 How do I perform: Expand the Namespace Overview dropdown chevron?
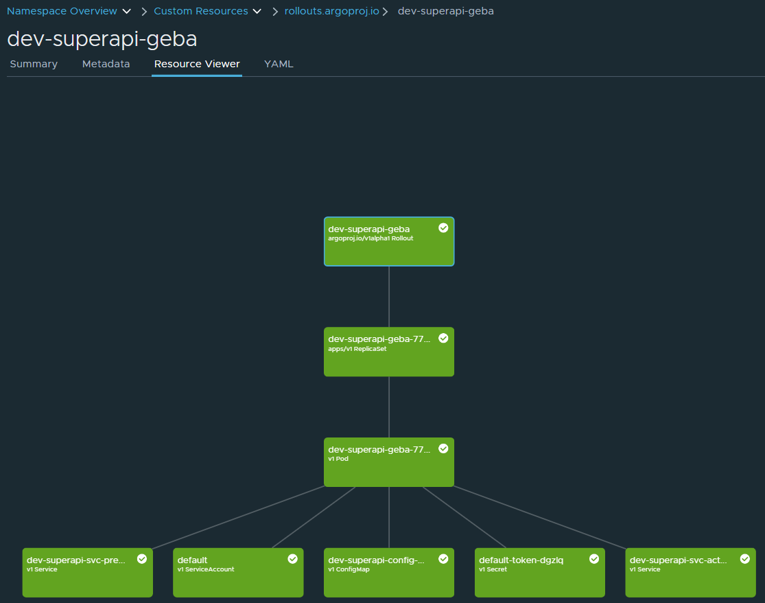[x=126, y=12]
